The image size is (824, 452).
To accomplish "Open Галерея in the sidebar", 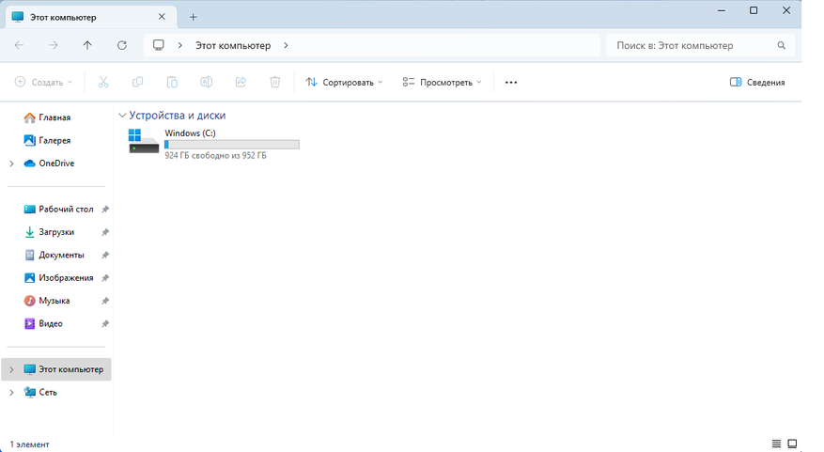I will [54, 140].
